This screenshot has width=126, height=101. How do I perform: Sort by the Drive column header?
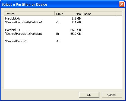(x=60, y=14)
